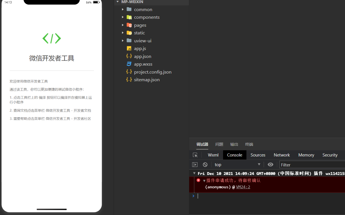This screenshot has width=345, height=215.
Task: Click the 插件申请成功 error message
Action: pyautogui.click(x=233, y=180)
